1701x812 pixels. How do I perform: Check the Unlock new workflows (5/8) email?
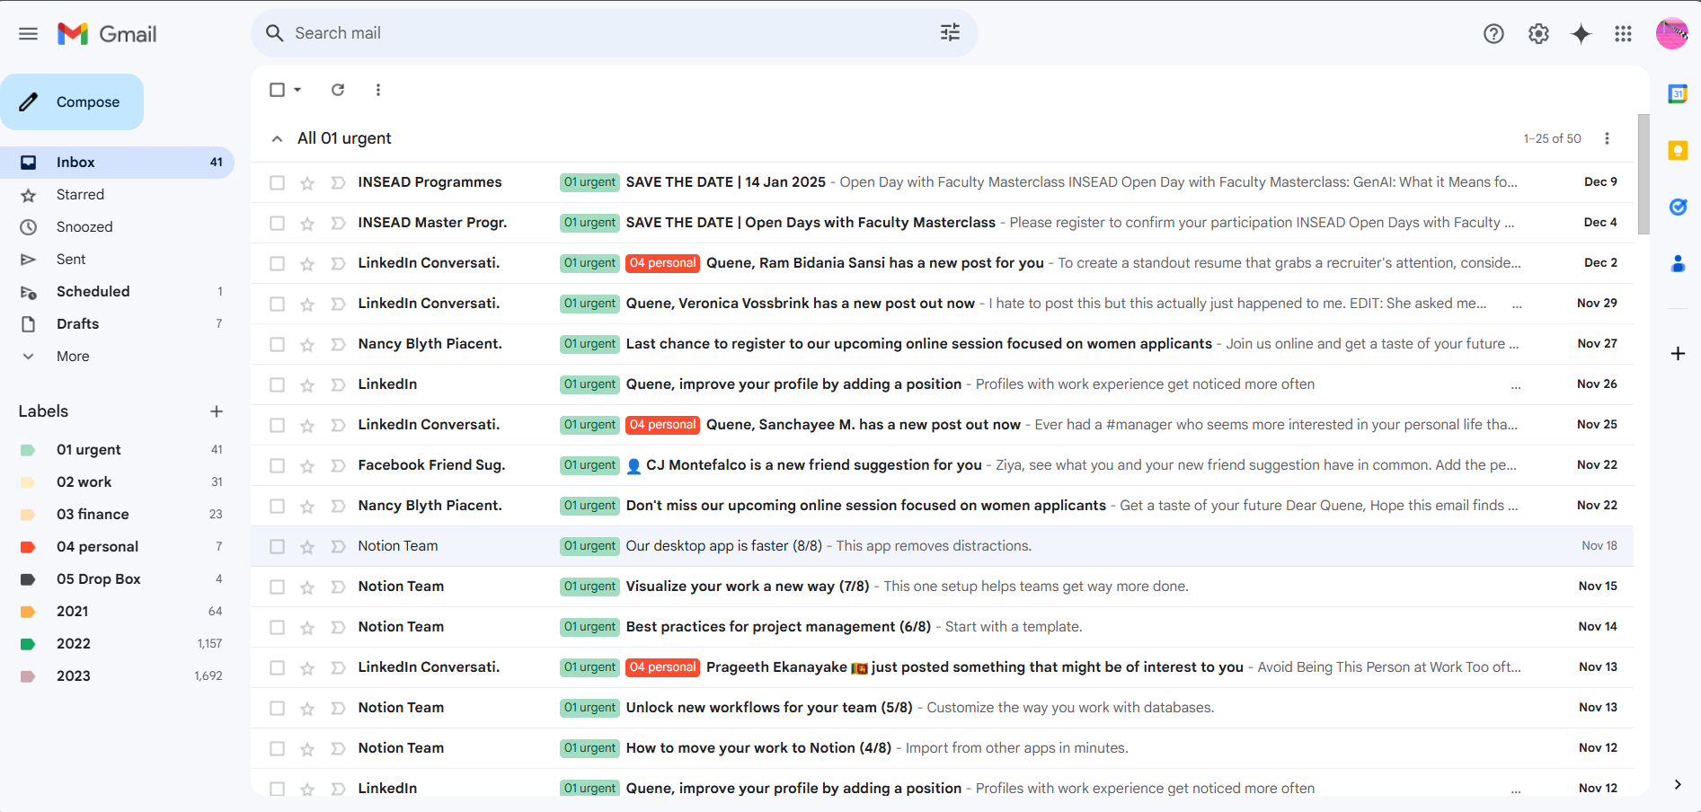[277, 709]
